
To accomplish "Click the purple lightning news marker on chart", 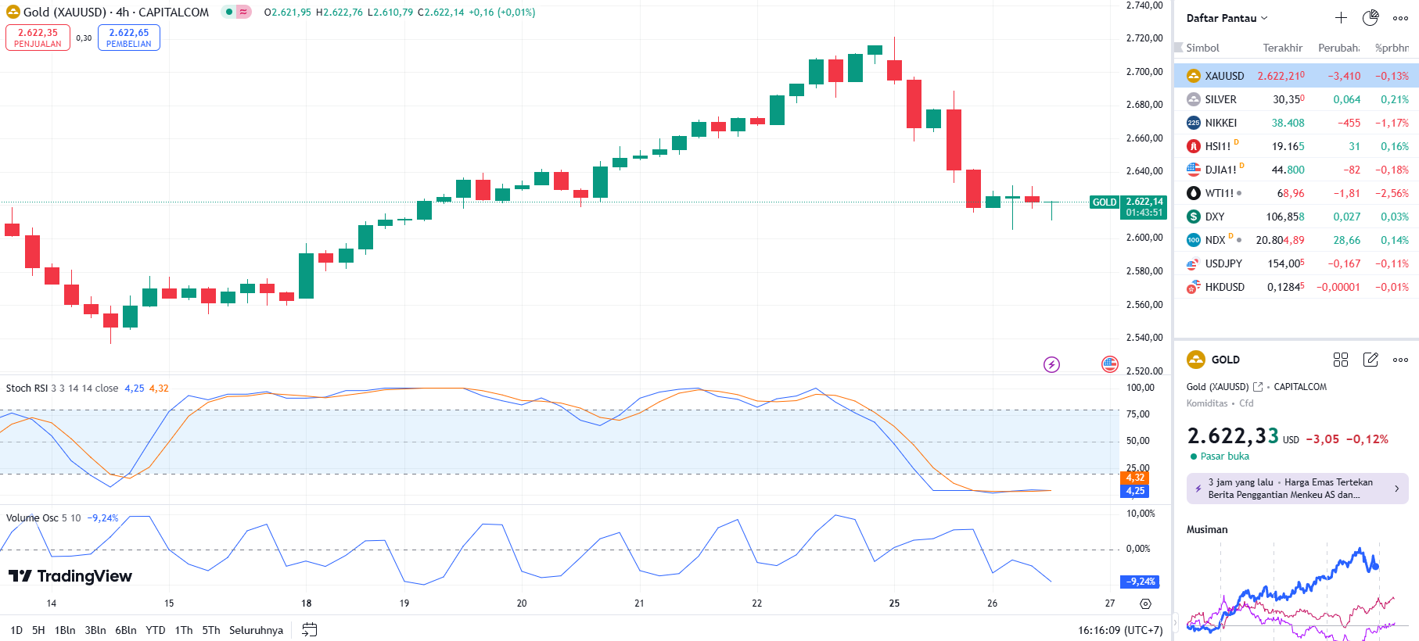I will [x=1051, y=364].
